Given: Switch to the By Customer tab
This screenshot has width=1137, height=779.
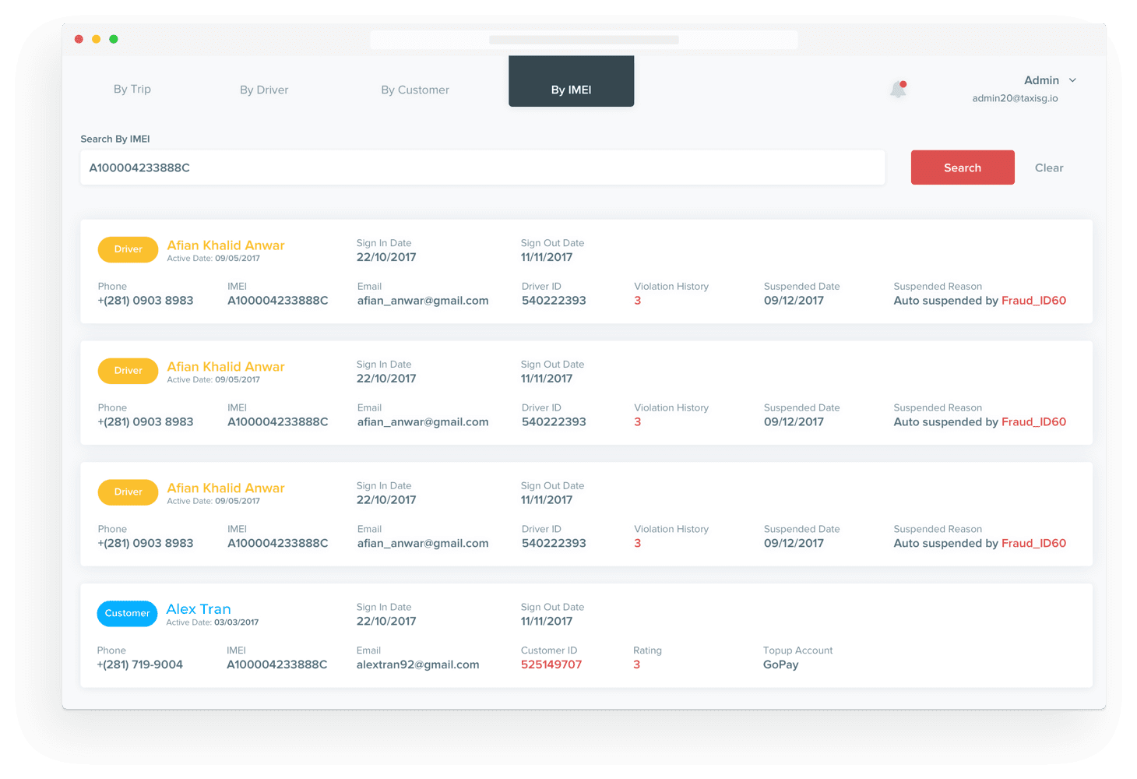Looking at the screenshot, I should pos(415,90).
